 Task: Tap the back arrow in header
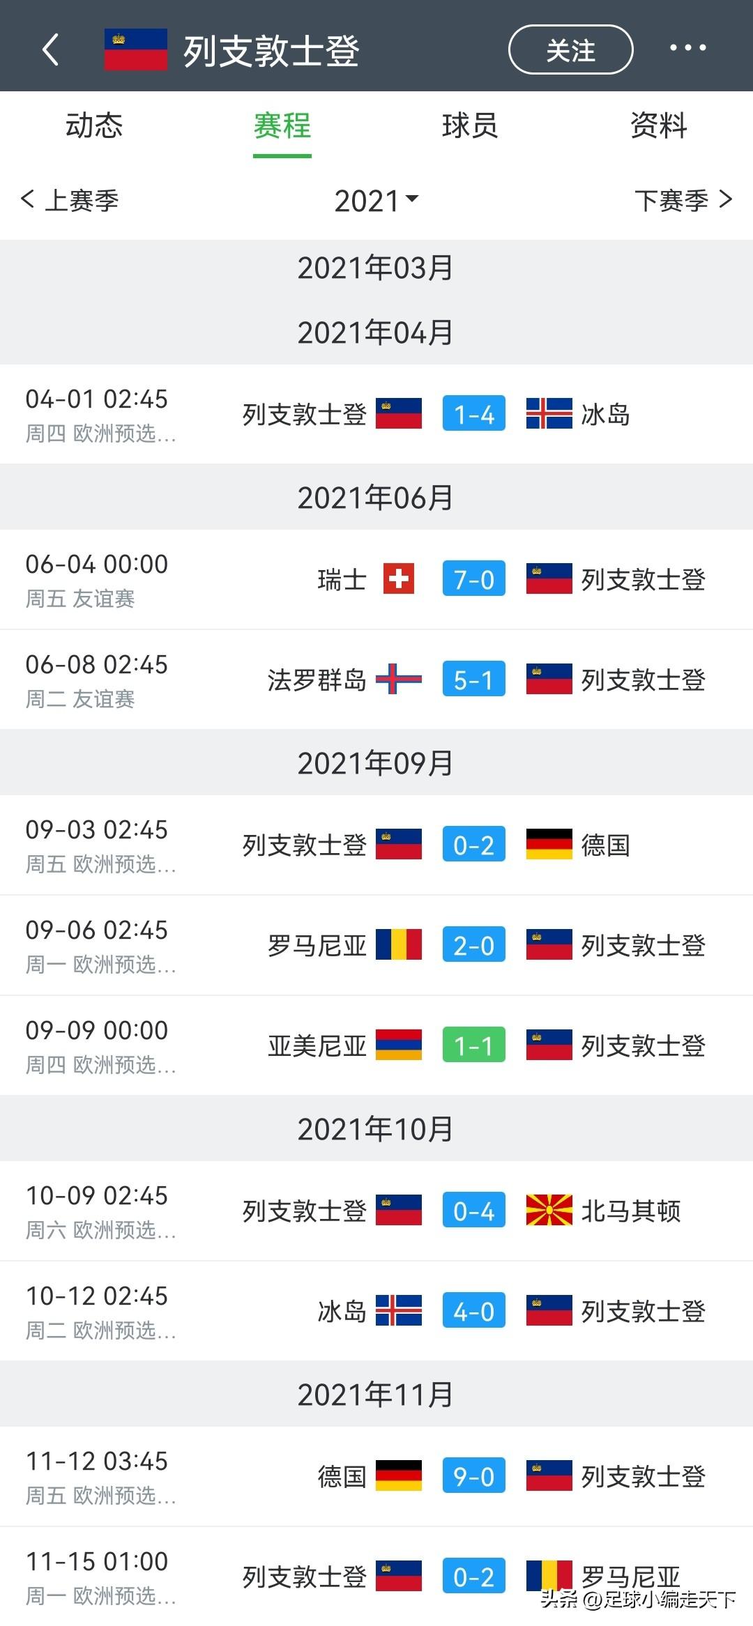click(x=50, y=49)
